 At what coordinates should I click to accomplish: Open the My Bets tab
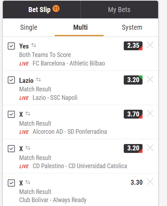point(119,10)
